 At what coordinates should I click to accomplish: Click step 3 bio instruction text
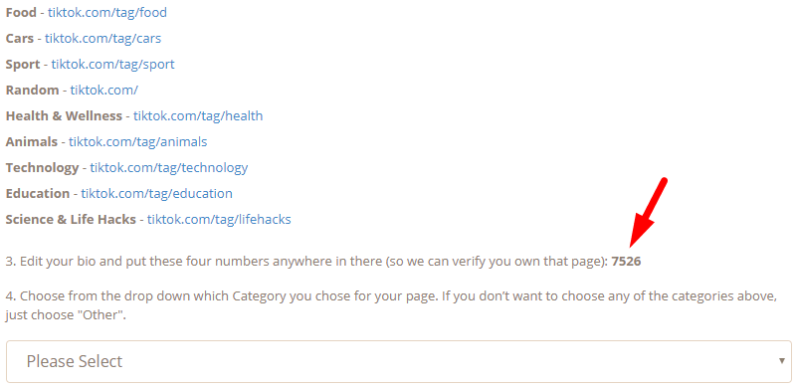point(323,262)
